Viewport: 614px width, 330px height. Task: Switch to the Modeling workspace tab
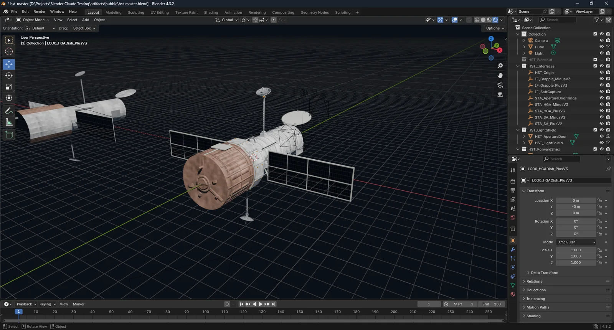point(114,12)
